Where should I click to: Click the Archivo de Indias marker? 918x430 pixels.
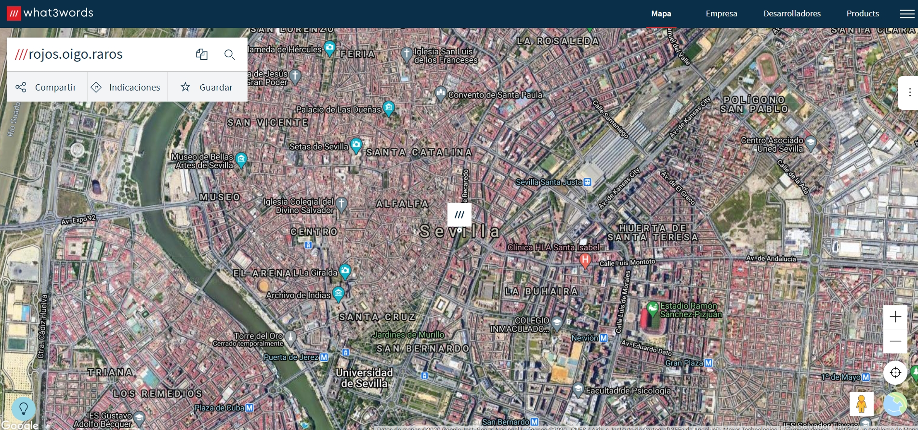(339, 294)
